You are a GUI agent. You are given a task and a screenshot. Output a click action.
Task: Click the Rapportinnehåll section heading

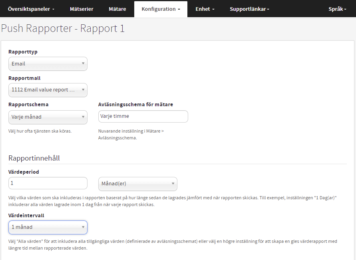[x=34, y=158]
